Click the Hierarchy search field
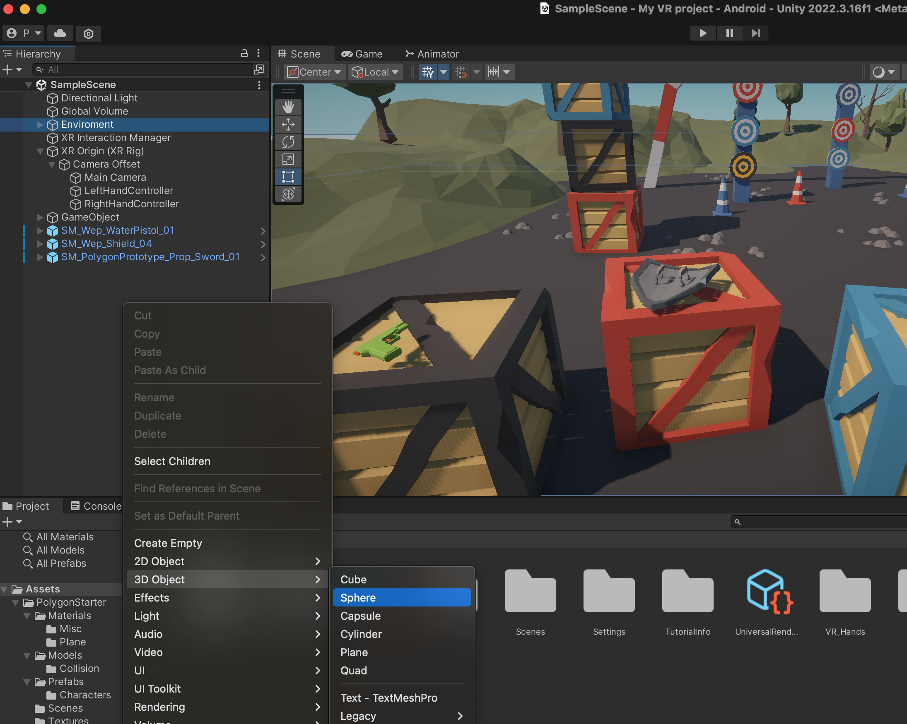 pyautogui.click(x=143, y=70)
